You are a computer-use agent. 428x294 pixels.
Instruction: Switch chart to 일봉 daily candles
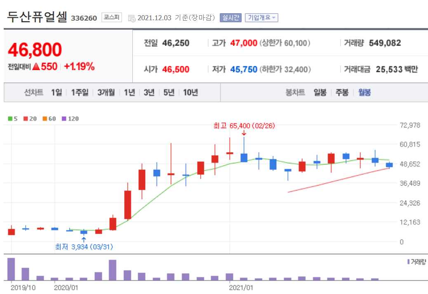pyautogui.click(x=319, y=92)
